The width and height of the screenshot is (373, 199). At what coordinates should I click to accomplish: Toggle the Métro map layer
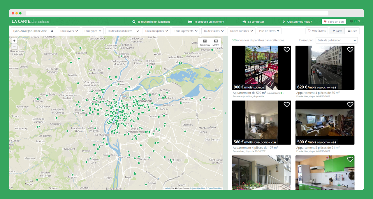[216, 43]
